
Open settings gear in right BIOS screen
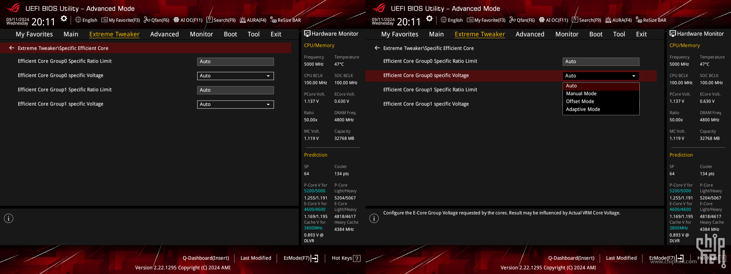pyautogui.click(x=429, y=19)
